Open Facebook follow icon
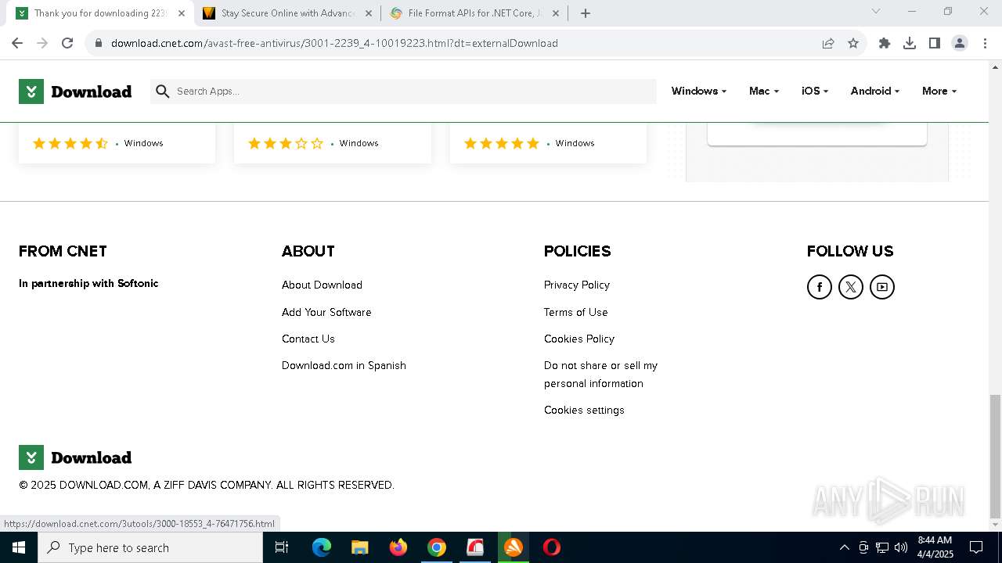This screenshot has width=1002, height=563. (x=819, y=287)
